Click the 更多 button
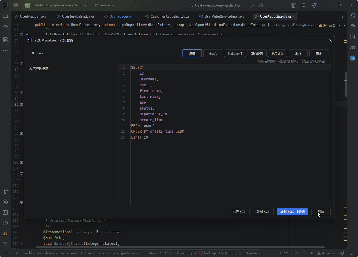 (x=319, y=53)
